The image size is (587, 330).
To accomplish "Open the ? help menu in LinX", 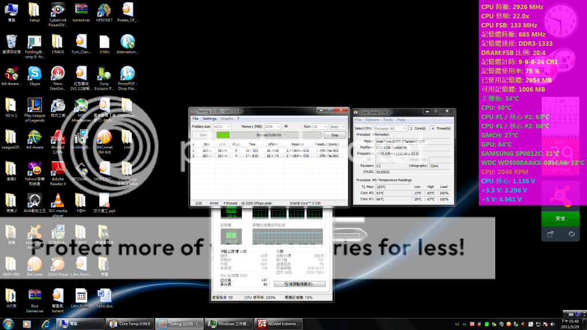I will point(238,119).
